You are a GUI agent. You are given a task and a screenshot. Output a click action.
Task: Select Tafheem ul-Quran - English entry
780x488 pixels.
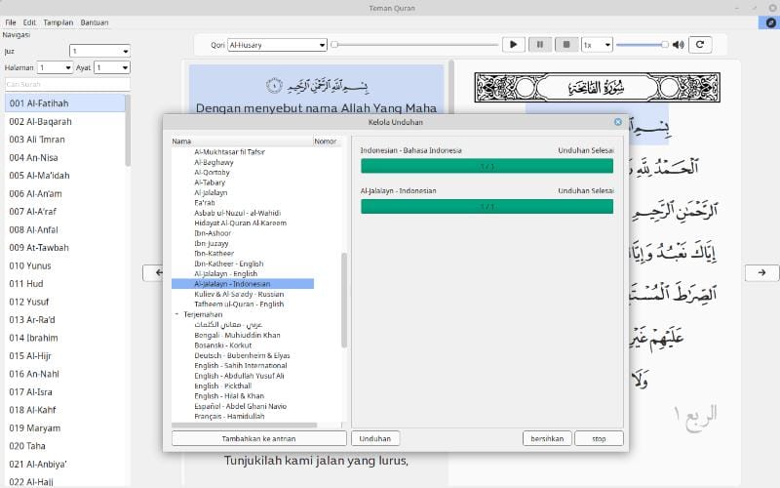click(x=239, y=305)
